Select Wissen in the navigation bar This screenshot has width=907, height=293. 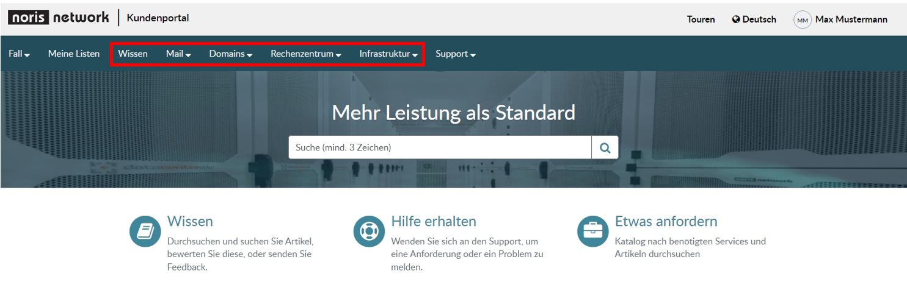(133, 54)
